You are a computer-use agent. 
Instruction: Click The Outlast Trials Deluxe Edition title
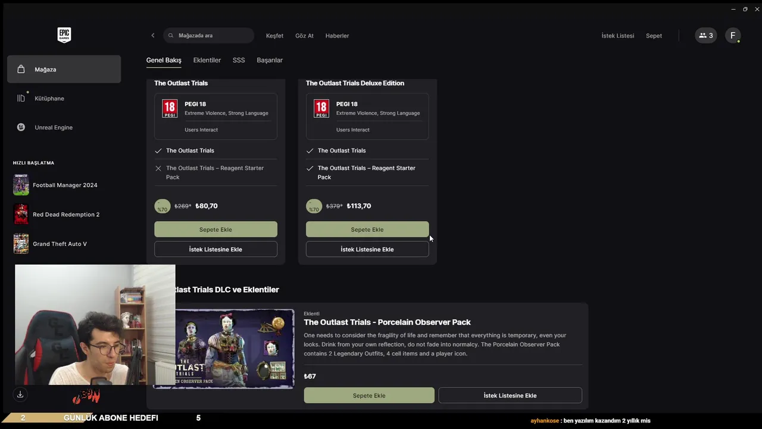point(355,83)
